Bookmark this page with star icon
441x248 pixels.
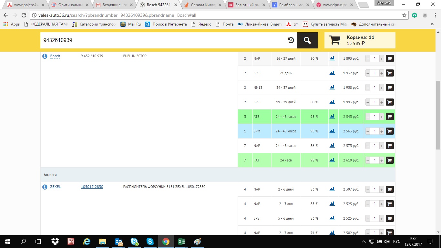pyautogui.click(x=404, y=15)
